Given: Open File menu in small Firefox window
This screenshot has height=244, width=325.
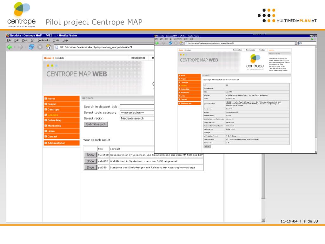Looking at the screenshot, I should [156, 39].
